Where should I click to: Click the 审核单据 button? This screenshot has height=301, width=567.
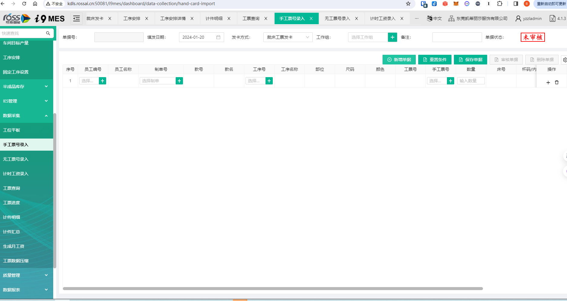point(506,60)
